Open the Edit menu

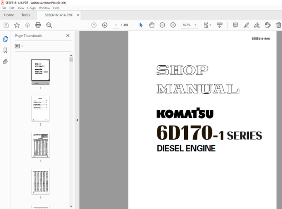[12, 8]
